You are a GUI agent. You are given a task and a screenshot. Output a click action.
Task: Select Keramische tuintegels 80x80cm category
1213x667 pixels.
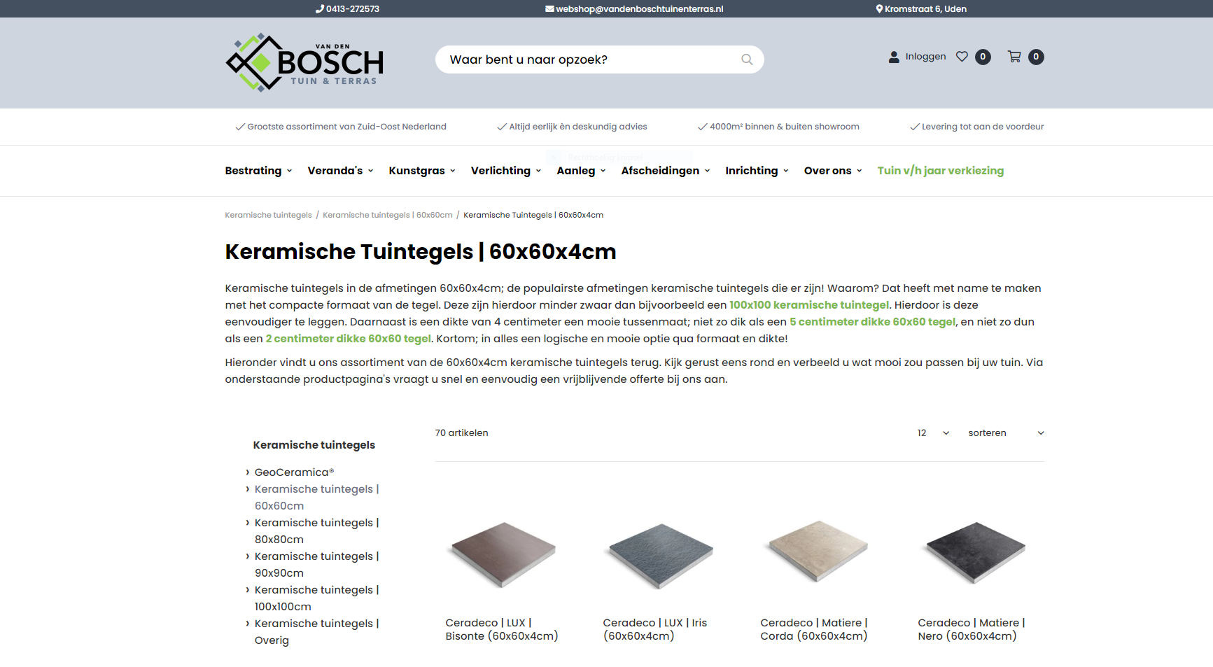316,531
